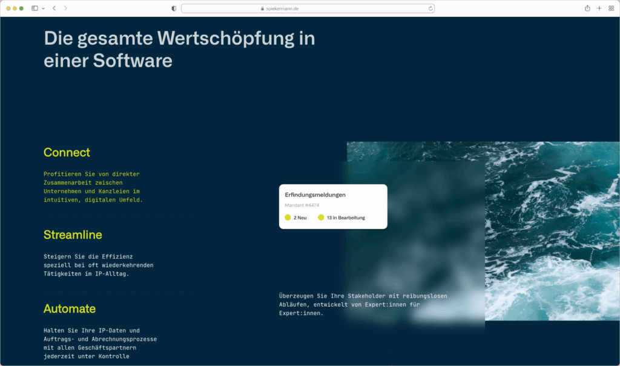This screenshot has height=366, width=620.
Task: Click the yellow dot beside 2 Neu
Action: [x=288, y=218]
